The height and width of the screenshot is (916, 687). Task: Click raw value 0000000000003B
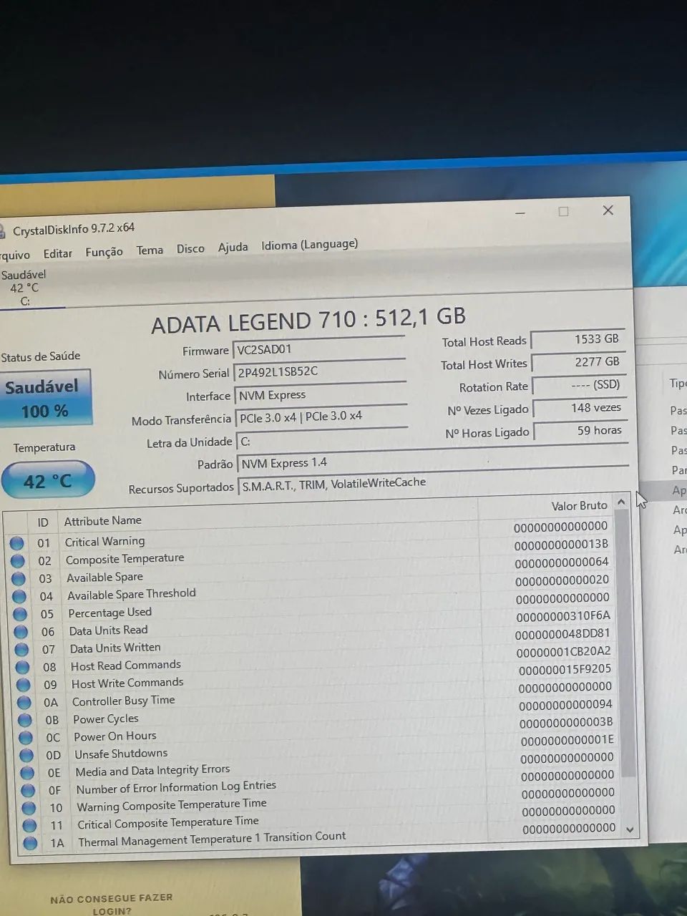tap(566, 722)
